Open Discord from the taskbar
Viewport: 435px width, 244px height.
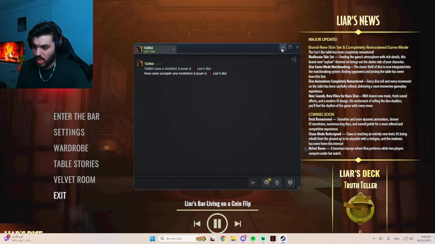click(243, 239)
